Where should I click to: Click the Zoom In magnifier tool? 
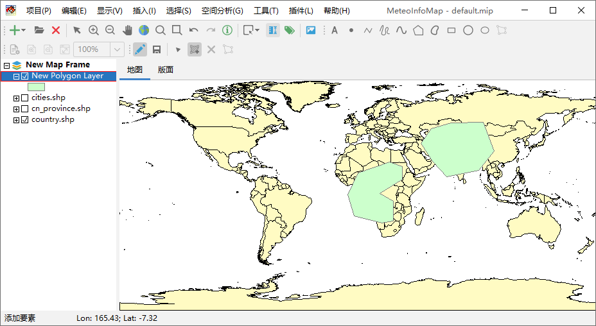94,30
